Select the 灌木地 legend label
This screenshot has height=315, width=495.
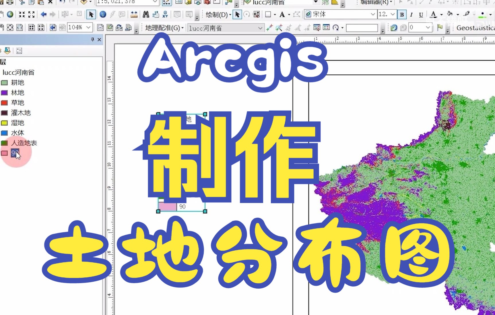pyautogui.click(x=21, y=113)
